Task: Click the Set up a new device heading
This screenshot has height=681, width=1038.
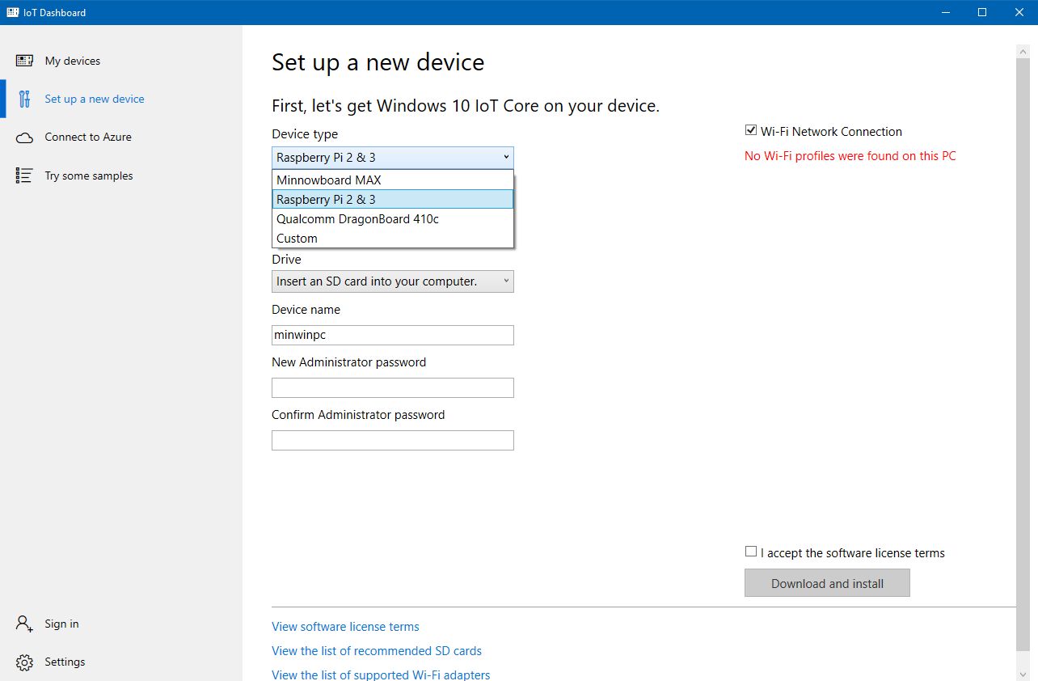Action: (378, 62)
